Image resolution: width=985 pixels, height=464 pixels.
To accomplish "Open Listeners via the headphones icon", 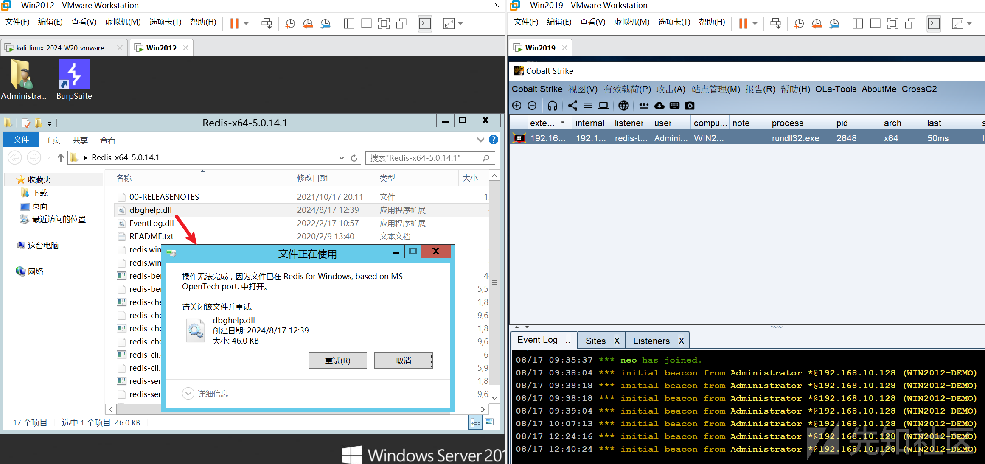I will [x=552, y=106].
